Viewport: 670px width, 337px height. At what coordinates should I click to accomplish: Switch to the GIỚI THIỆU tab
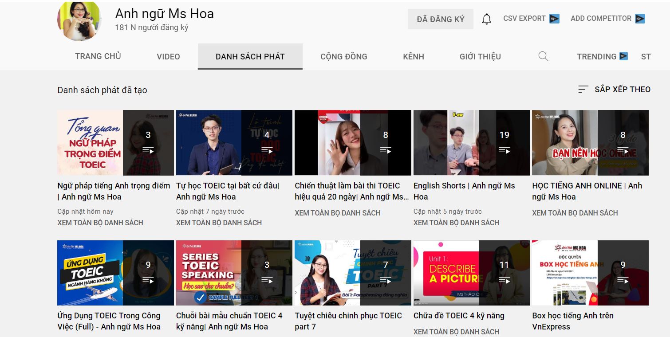tap(480, 56)
